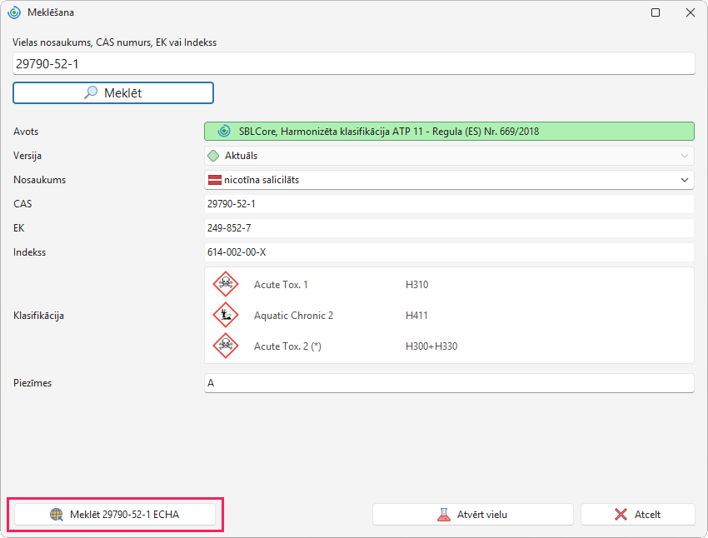Click the SBLCore logo in the Avots field

coord(224,132)
